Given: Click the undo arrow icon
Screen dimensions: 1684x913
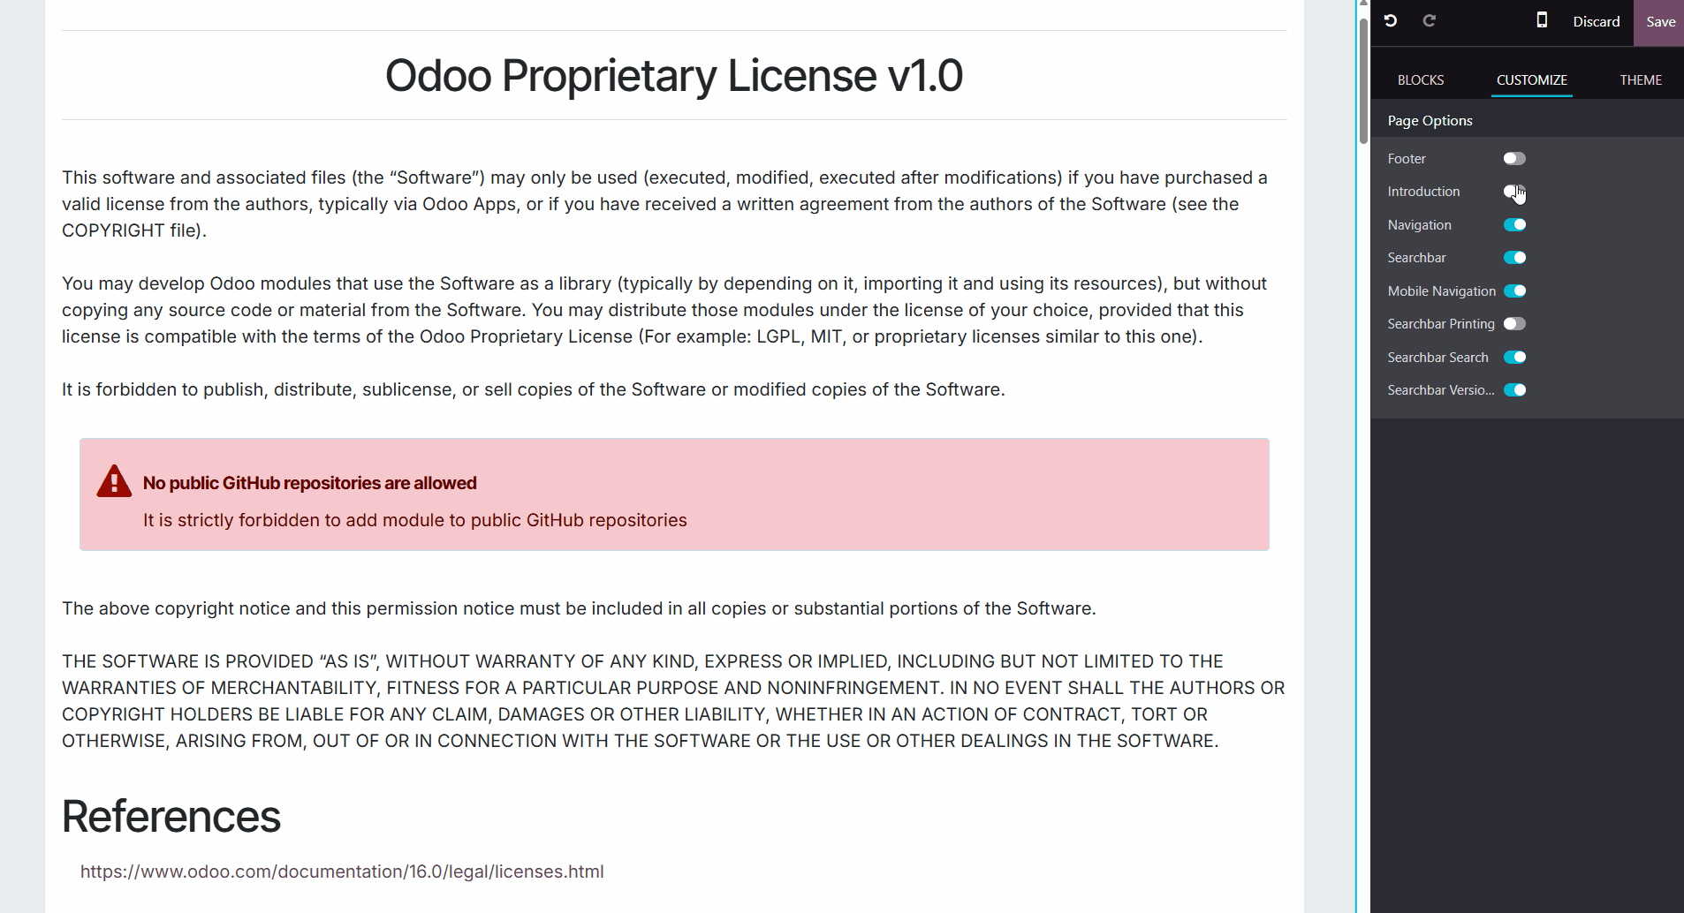Looking at the screenshot, I should point(1391,20).
